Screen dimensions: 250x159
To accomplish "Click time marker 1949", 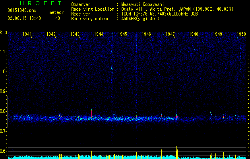I will [218, 34].
